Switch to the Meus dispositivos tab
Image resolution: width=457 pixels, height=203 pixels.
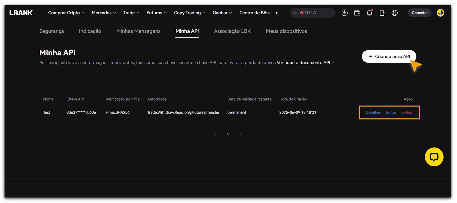pos(286,31)
